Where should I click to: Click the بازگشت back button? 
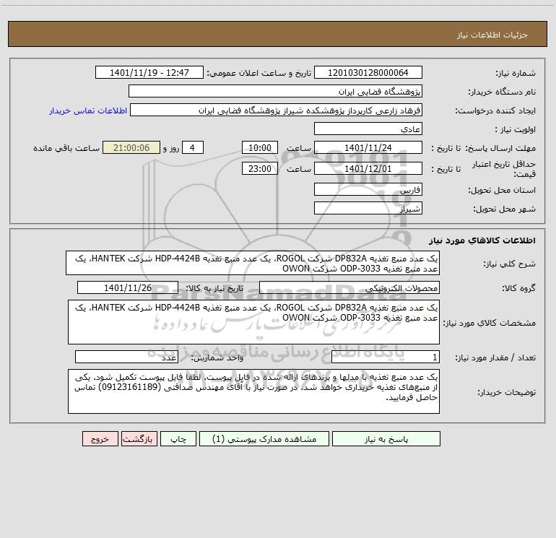139,438
